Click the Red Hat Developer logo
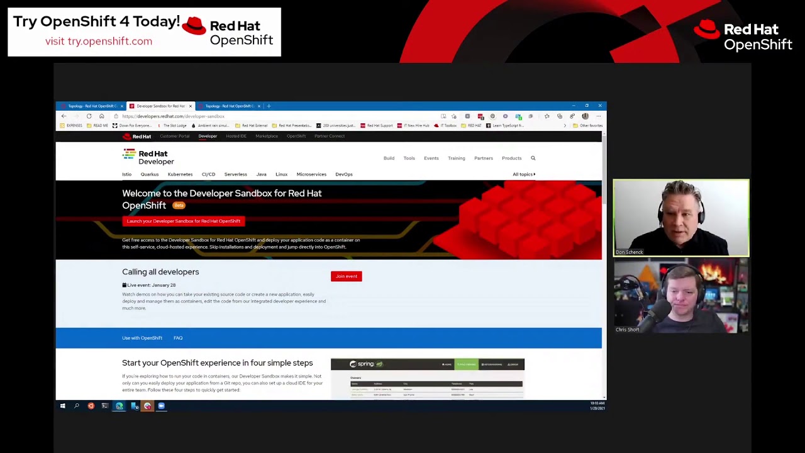805x453 pixels. tap(148, 157)
